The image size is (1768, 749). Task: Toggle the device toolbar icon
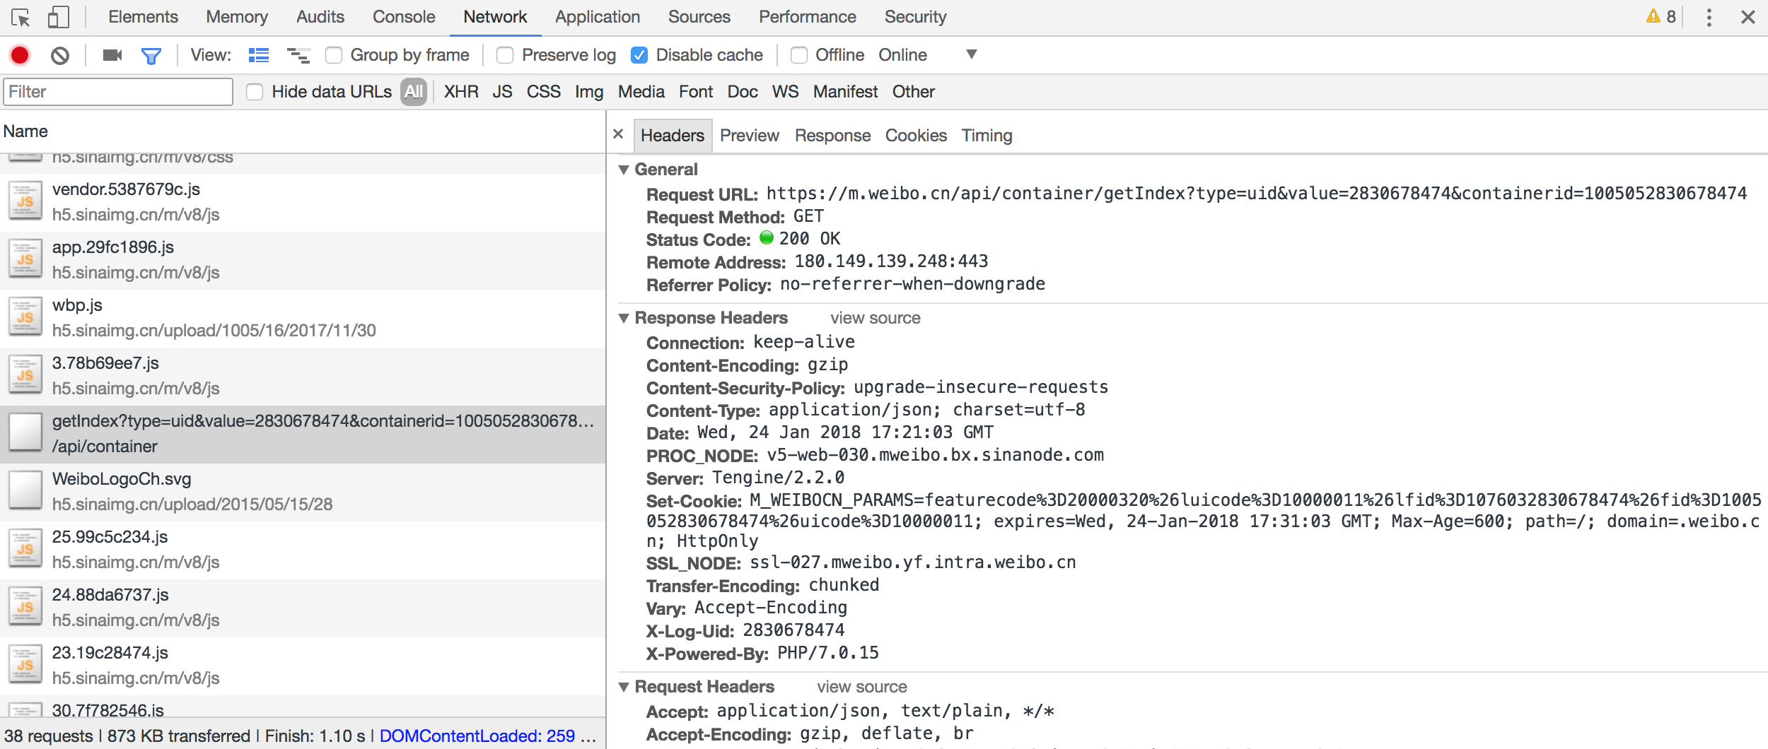tap(58, 18)
